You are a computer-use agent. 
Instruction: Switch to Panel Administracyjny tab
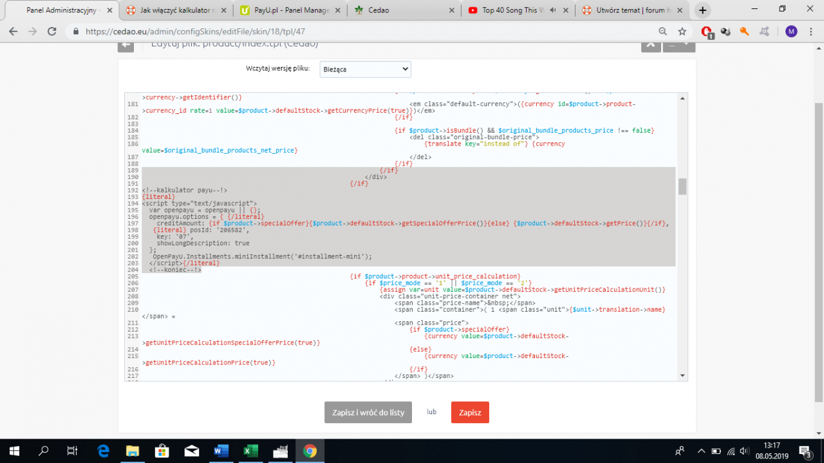(62, 10)
